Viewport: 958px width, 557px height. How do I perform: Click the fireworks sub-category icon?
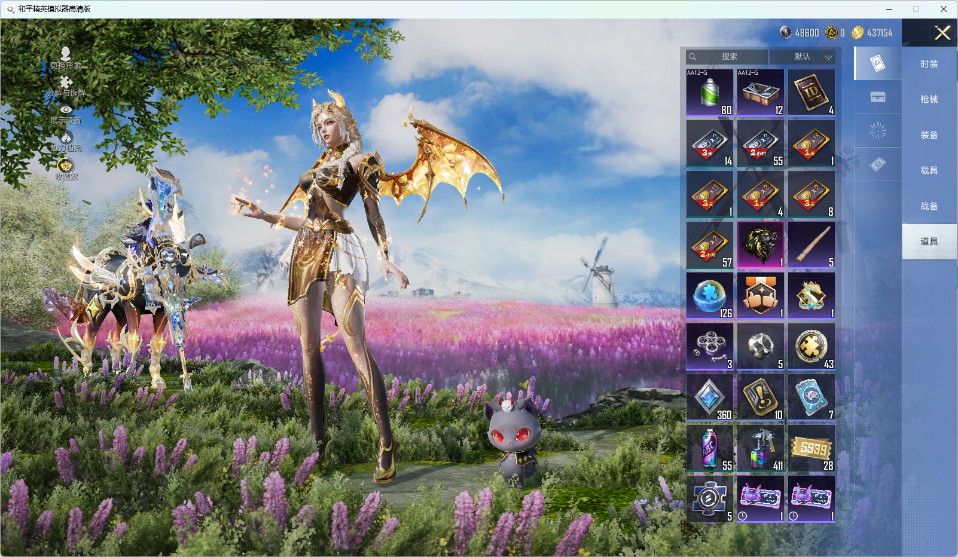878,131
